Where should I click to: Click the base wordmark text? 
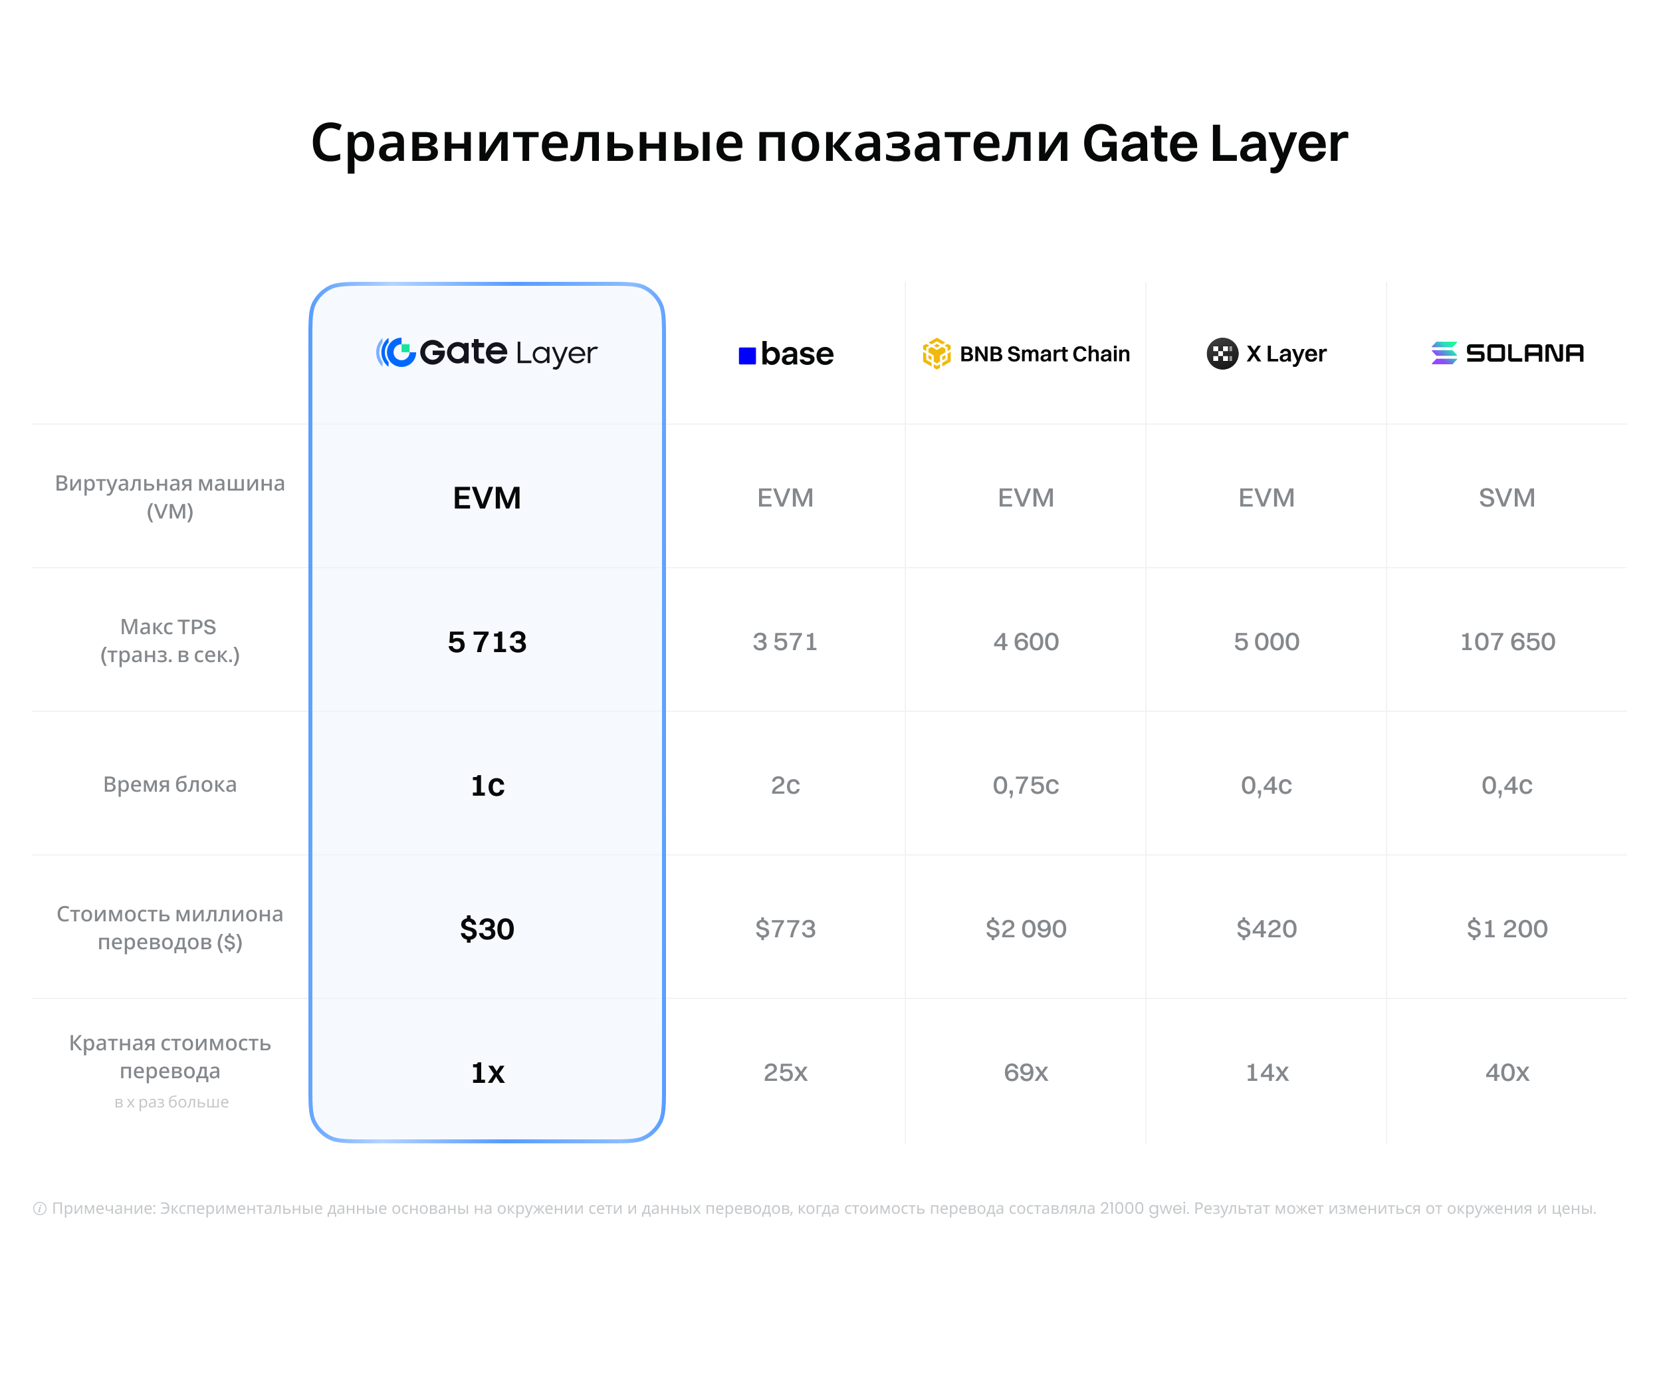[796, 354]
